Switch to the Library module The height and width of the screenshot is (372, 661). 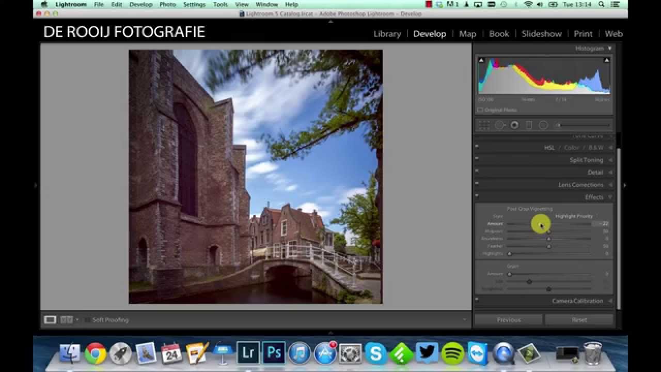(387, 34)
